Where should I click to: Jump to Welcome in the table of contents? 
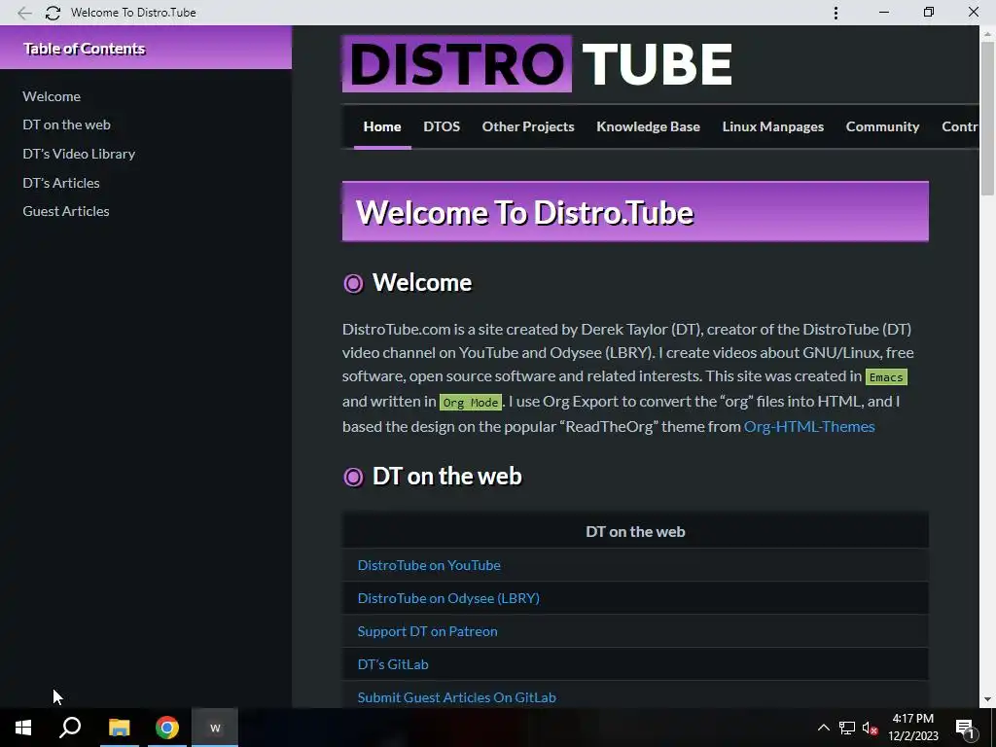[x=52, y=96]
